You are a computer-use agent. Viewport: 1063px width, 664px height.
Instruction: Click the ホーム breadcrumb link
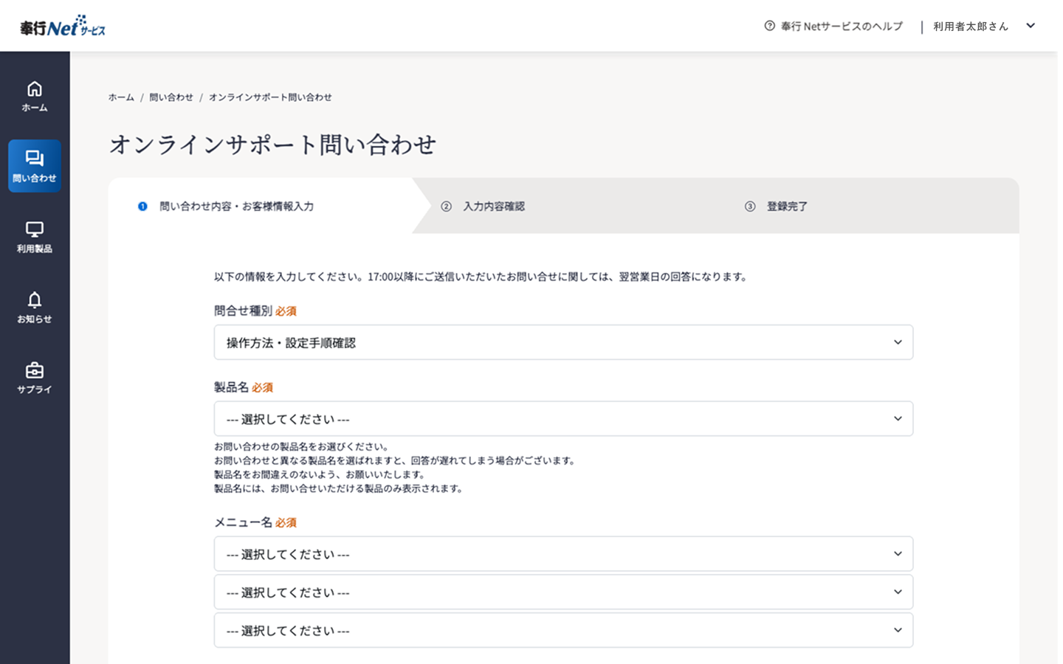(121, 97)
